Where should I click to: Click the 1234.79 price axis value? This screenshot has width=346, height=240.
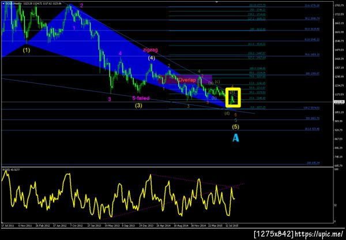point(339,85)
